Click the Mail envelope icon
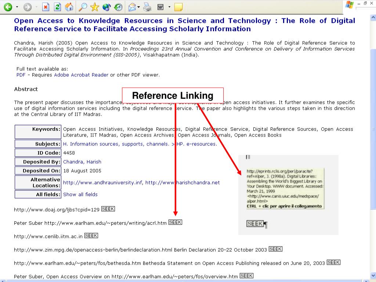The width and height of the screenshot is (376, 282). [x=132, y=7]
